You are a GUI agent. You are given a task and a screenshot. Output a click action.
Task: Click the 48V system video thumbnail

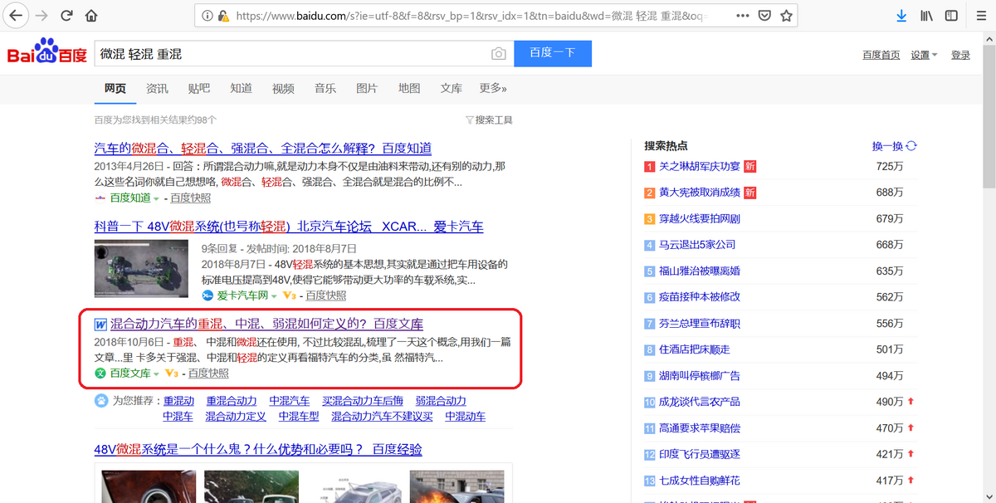[141, 268]
